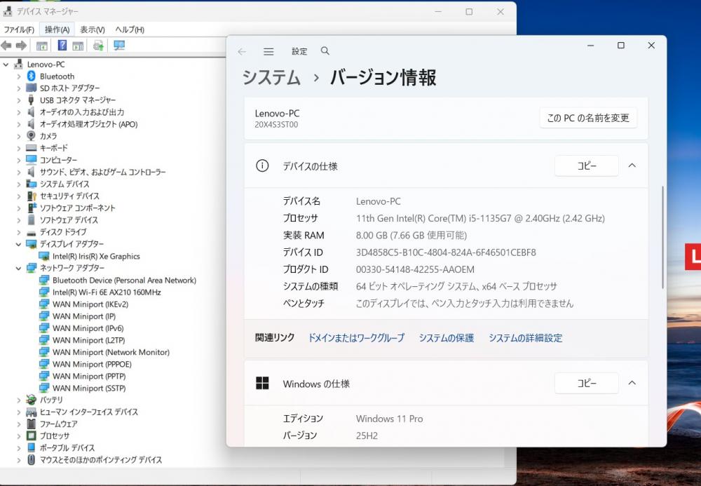This screenshot has width=701, height=486.
Task: Select the Bluetooth category icon in tree
Action: 31,76
